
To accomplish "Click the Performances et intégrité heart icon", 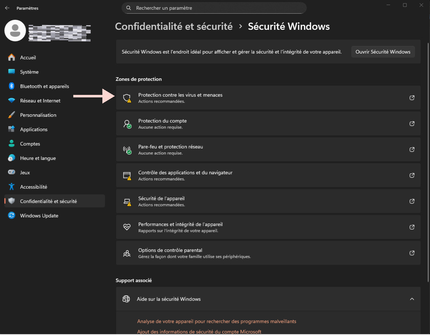I will point(127,227).
